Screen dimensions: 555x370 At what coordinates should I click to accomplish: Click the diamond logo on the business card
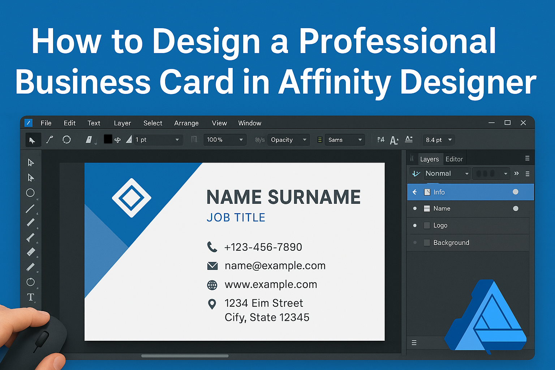(132, 198)
